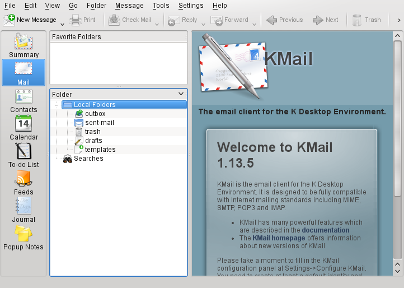Switch to Summary in sidebar
The image size is (404, 288).
point(24,45)
